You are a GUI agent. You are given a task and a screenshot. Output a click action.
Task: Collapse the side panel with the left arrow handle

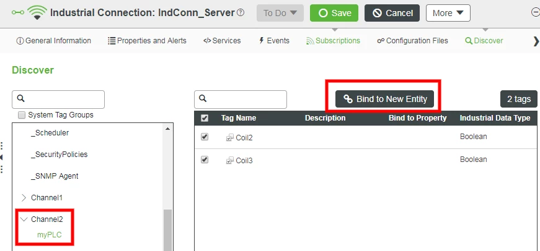(2, 157)
